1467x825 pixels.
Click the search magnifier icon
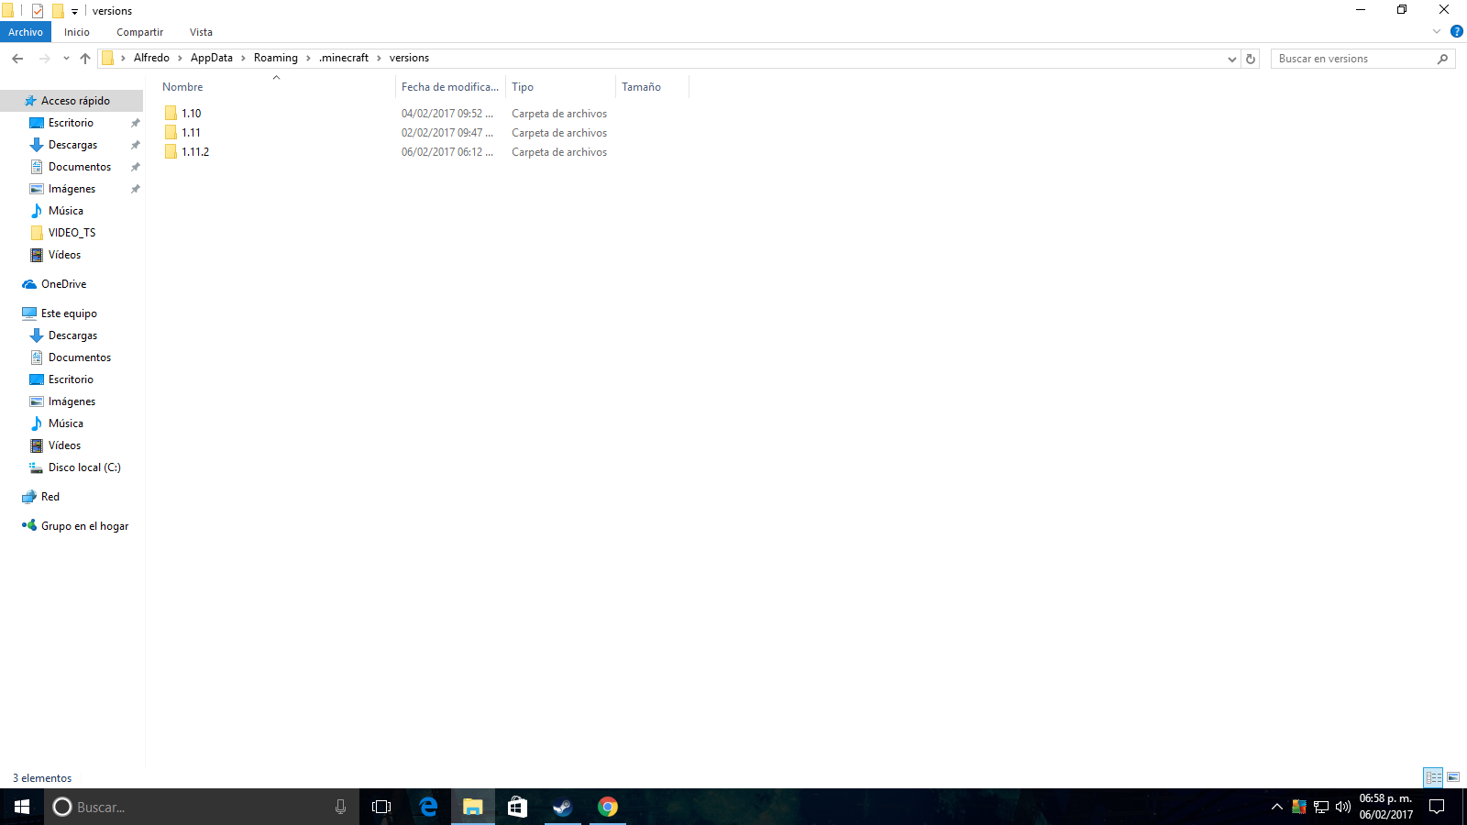(x=1442, y=59)
